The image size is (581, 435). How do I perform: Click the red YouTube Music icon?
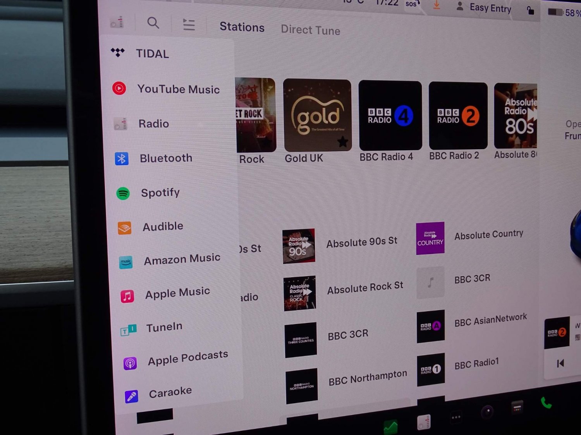coord(119,89)
